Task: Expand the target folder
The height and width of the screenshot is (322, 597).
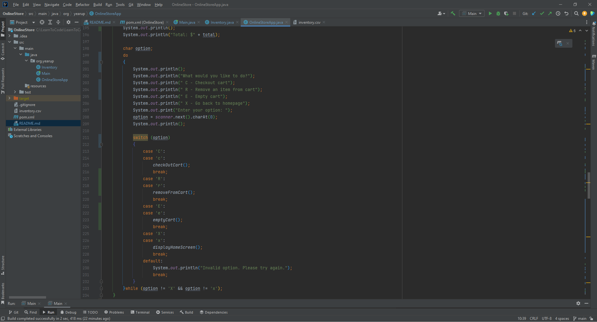Action: tap(9, 99)
